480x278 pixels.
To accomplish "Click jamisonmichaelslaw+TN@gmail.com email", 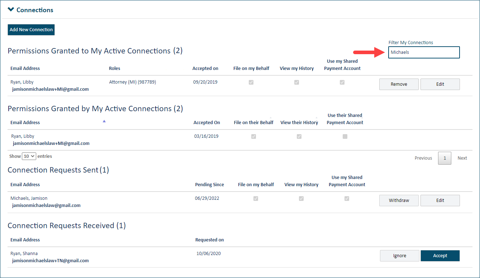I will 51,261.
